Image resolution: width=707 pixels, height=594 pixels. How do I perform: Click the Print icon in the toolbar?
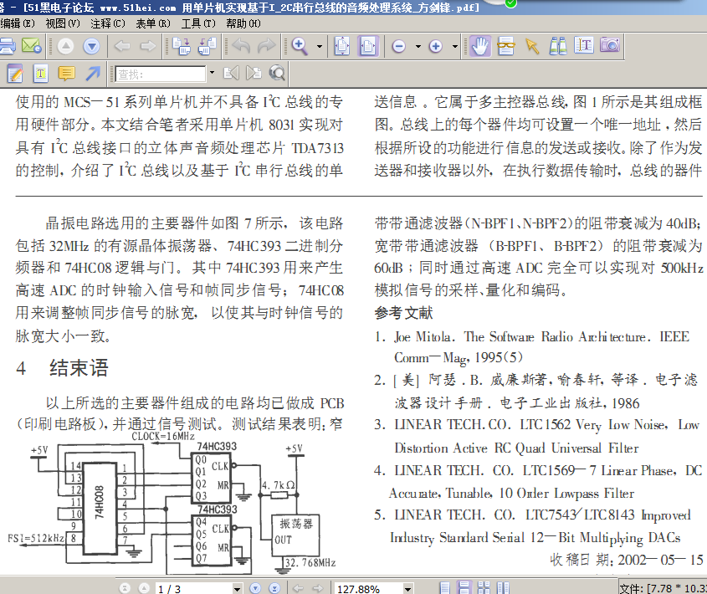coord(7,46)
